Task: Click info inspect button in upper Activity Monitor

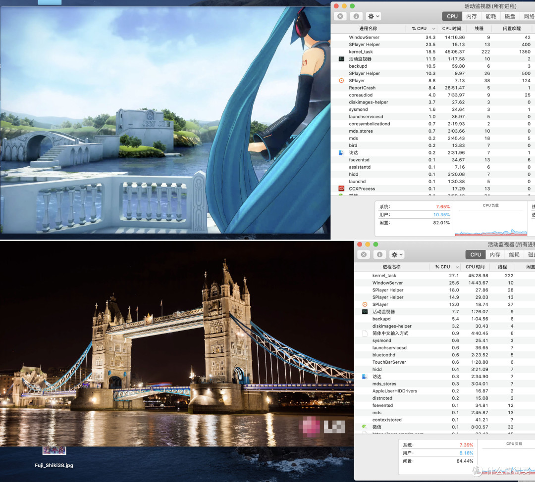Action: pos(356,16)
